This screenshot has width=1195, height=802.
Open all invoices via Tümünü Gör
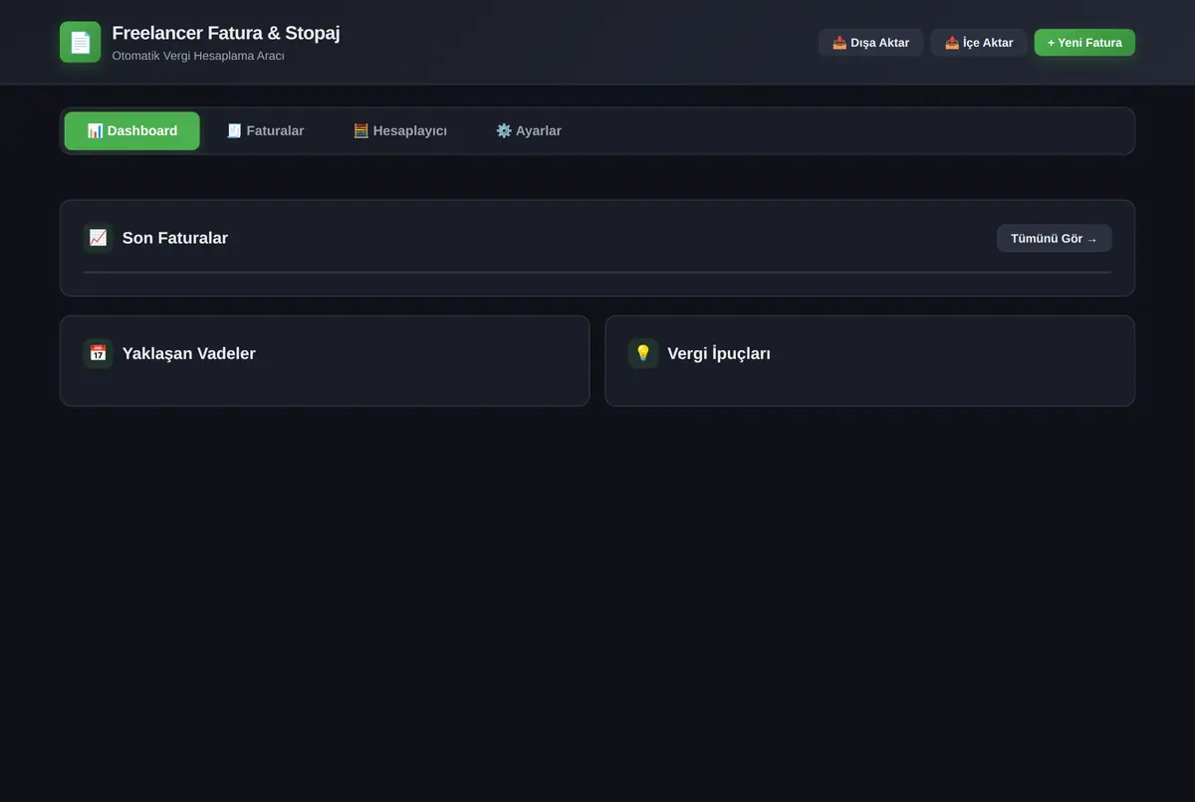(1055, 238)
